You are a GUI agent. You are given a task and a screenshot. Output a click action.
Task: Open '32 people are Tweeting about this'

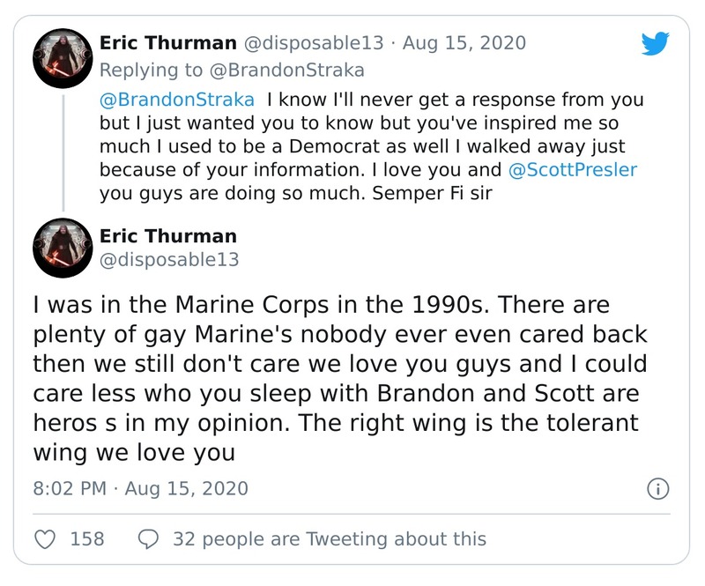coord(330,538)
